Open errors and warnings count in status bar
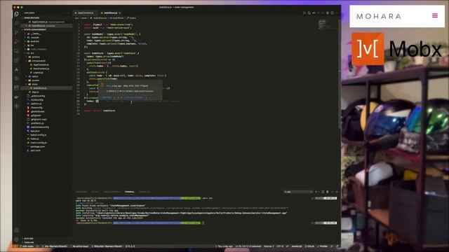449x252 pixels. [130, 246]
